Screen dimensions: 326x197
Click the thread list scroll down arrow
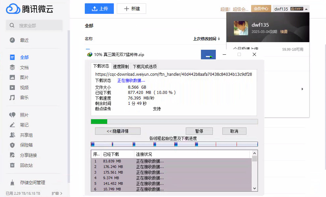pyautogui.click(x=254, y=188)
